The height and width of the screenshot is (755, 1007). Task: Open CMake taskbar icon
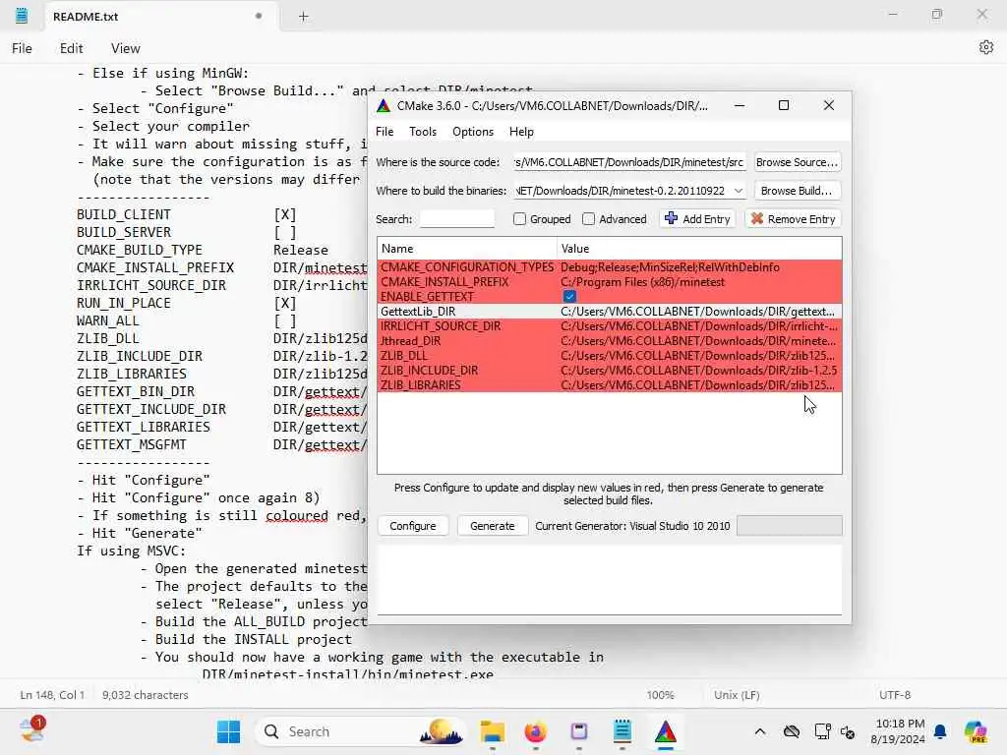[666, 731]
